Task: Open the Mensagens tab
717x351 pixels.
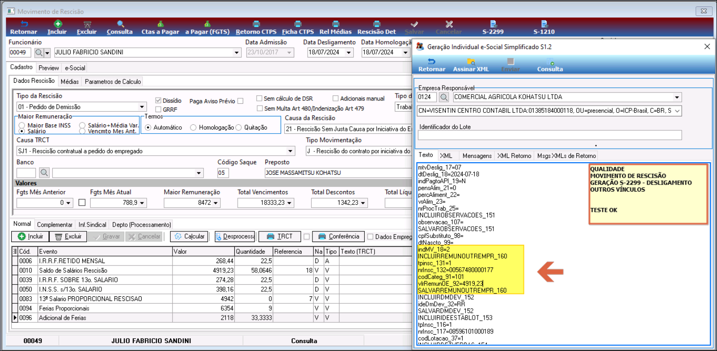Action: (x=477, y=156)
